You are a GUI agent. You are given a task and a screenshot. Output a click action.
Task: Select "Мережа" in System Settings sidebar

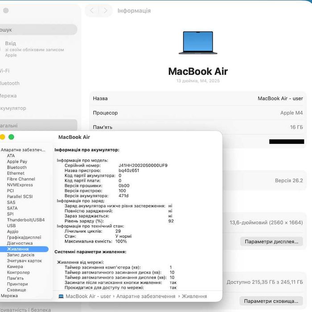coord(8,96)
